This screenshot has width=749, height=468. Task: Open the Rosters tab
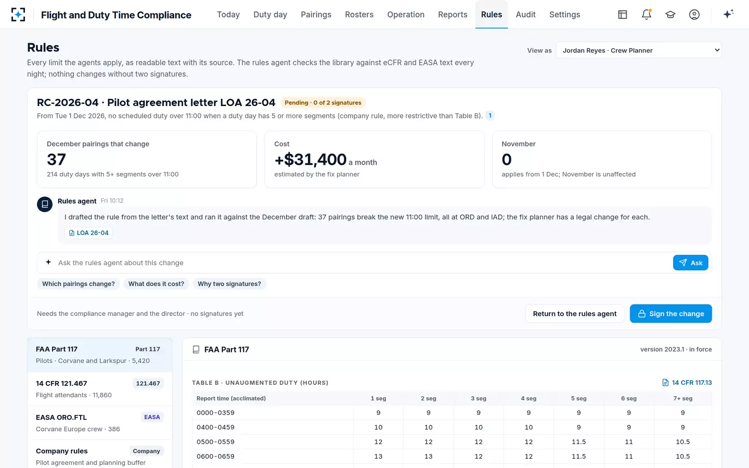pos(359,15)
